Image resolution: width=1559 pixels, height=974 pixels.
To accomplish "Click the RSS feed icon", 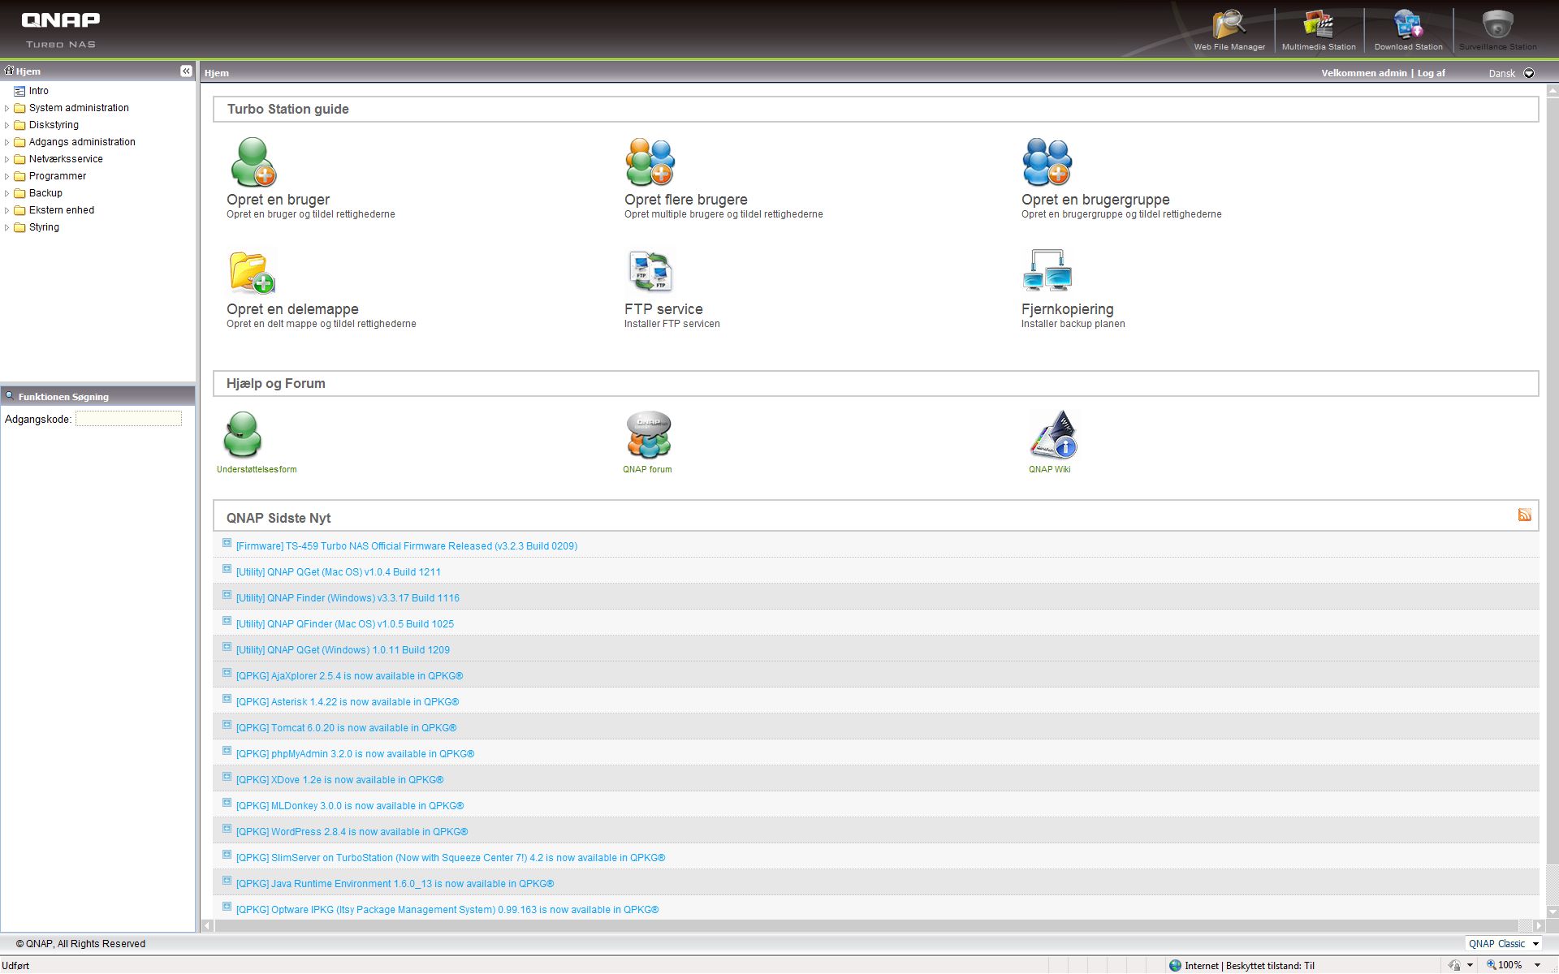I will [1524, 515].
